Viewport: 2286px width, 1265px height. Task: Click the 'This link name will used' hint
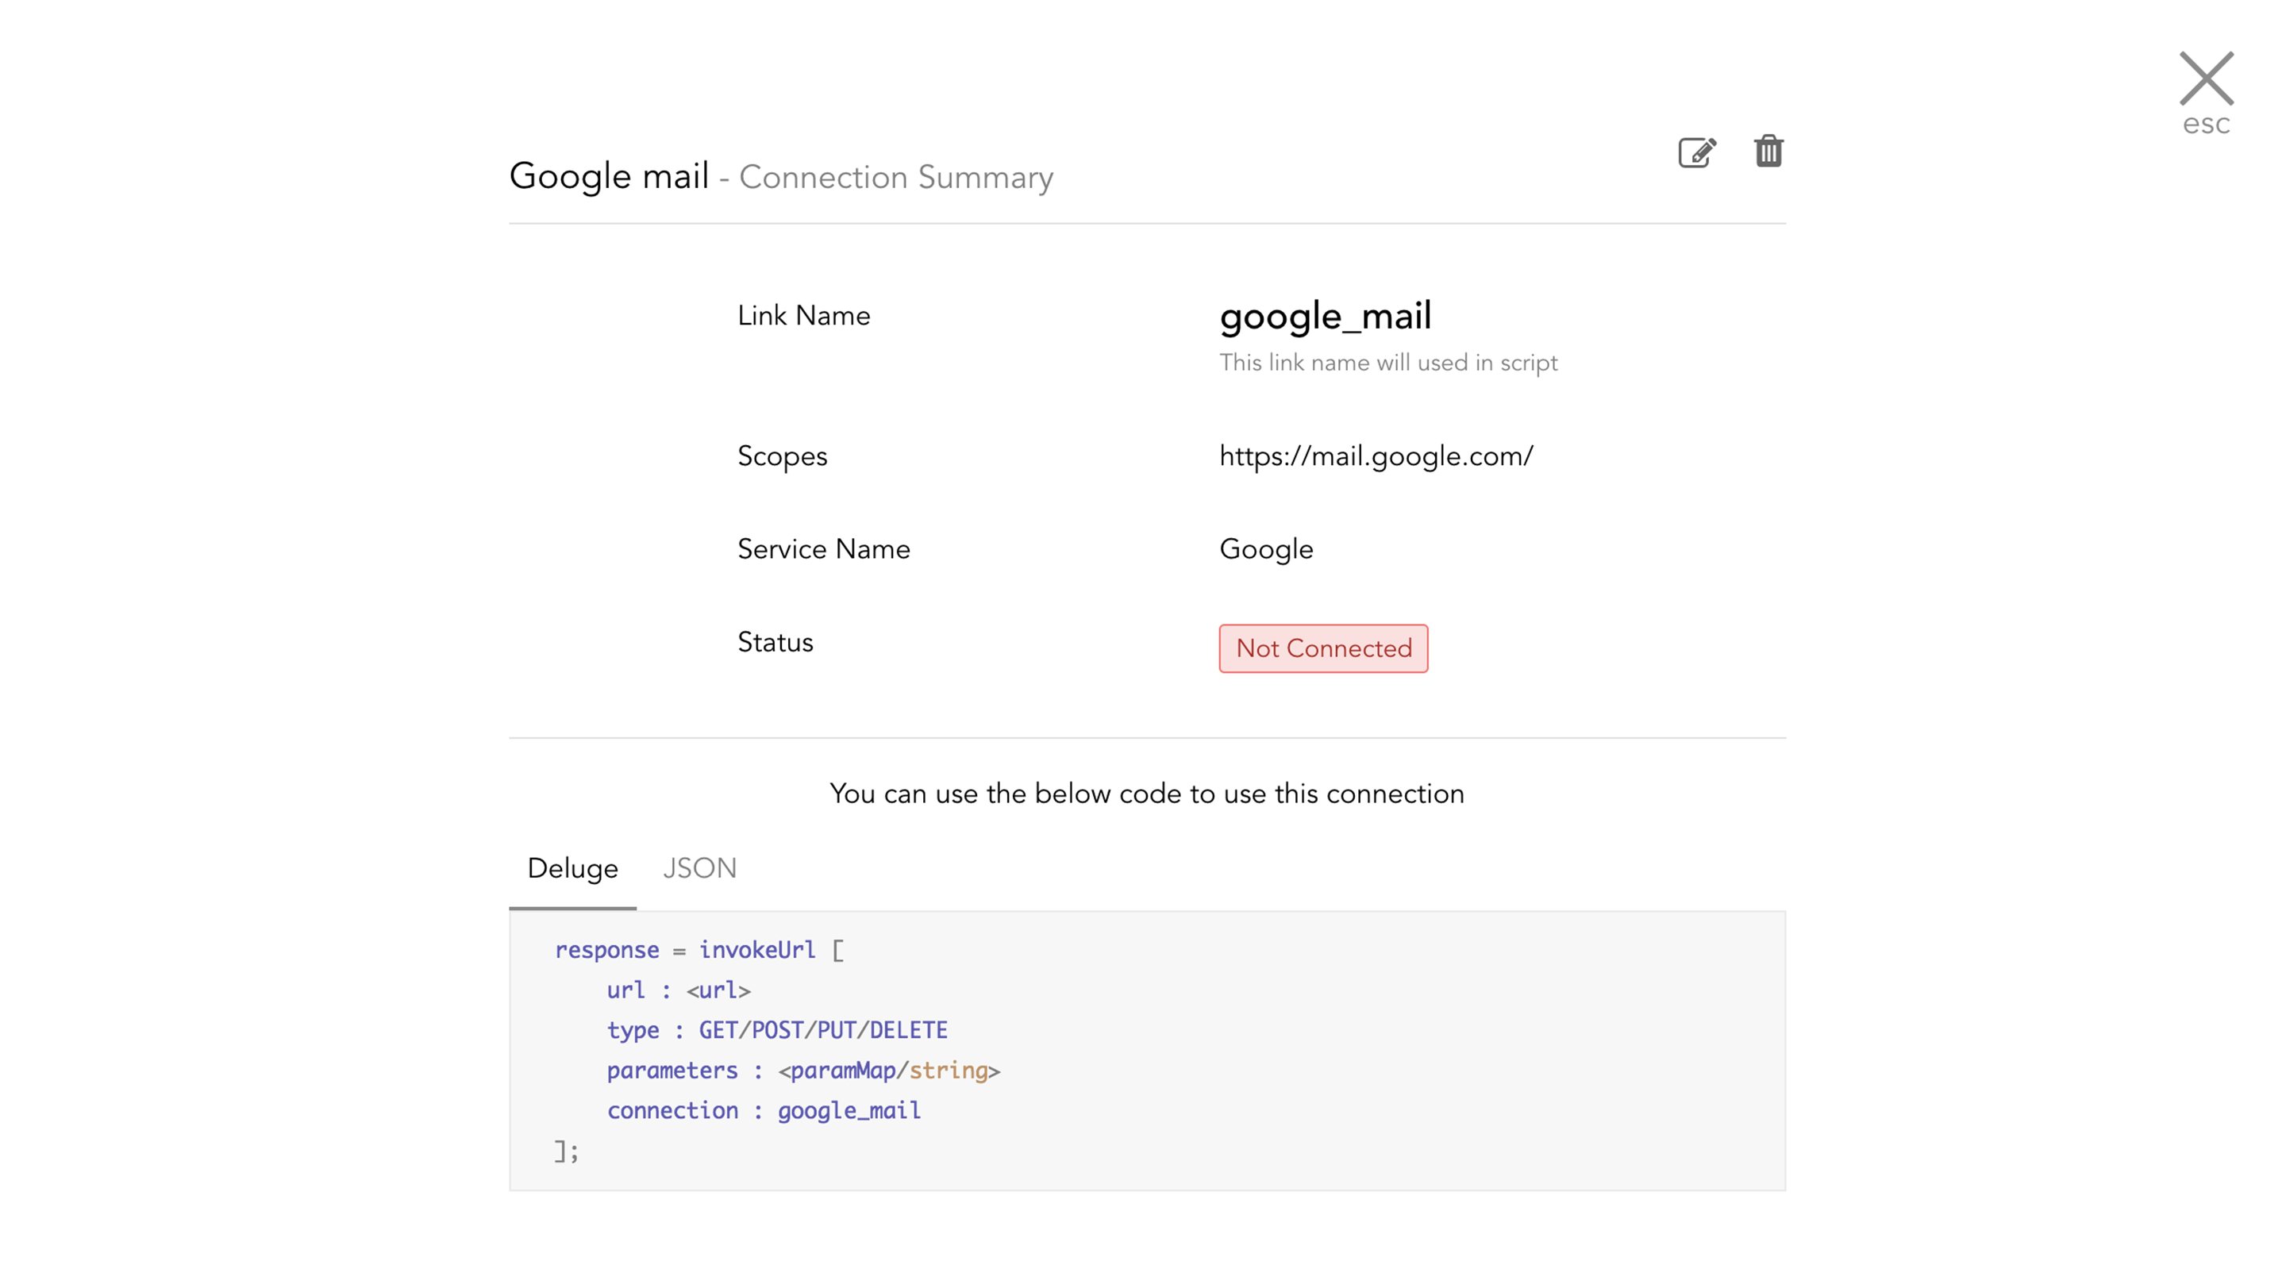coord(1387,363)
